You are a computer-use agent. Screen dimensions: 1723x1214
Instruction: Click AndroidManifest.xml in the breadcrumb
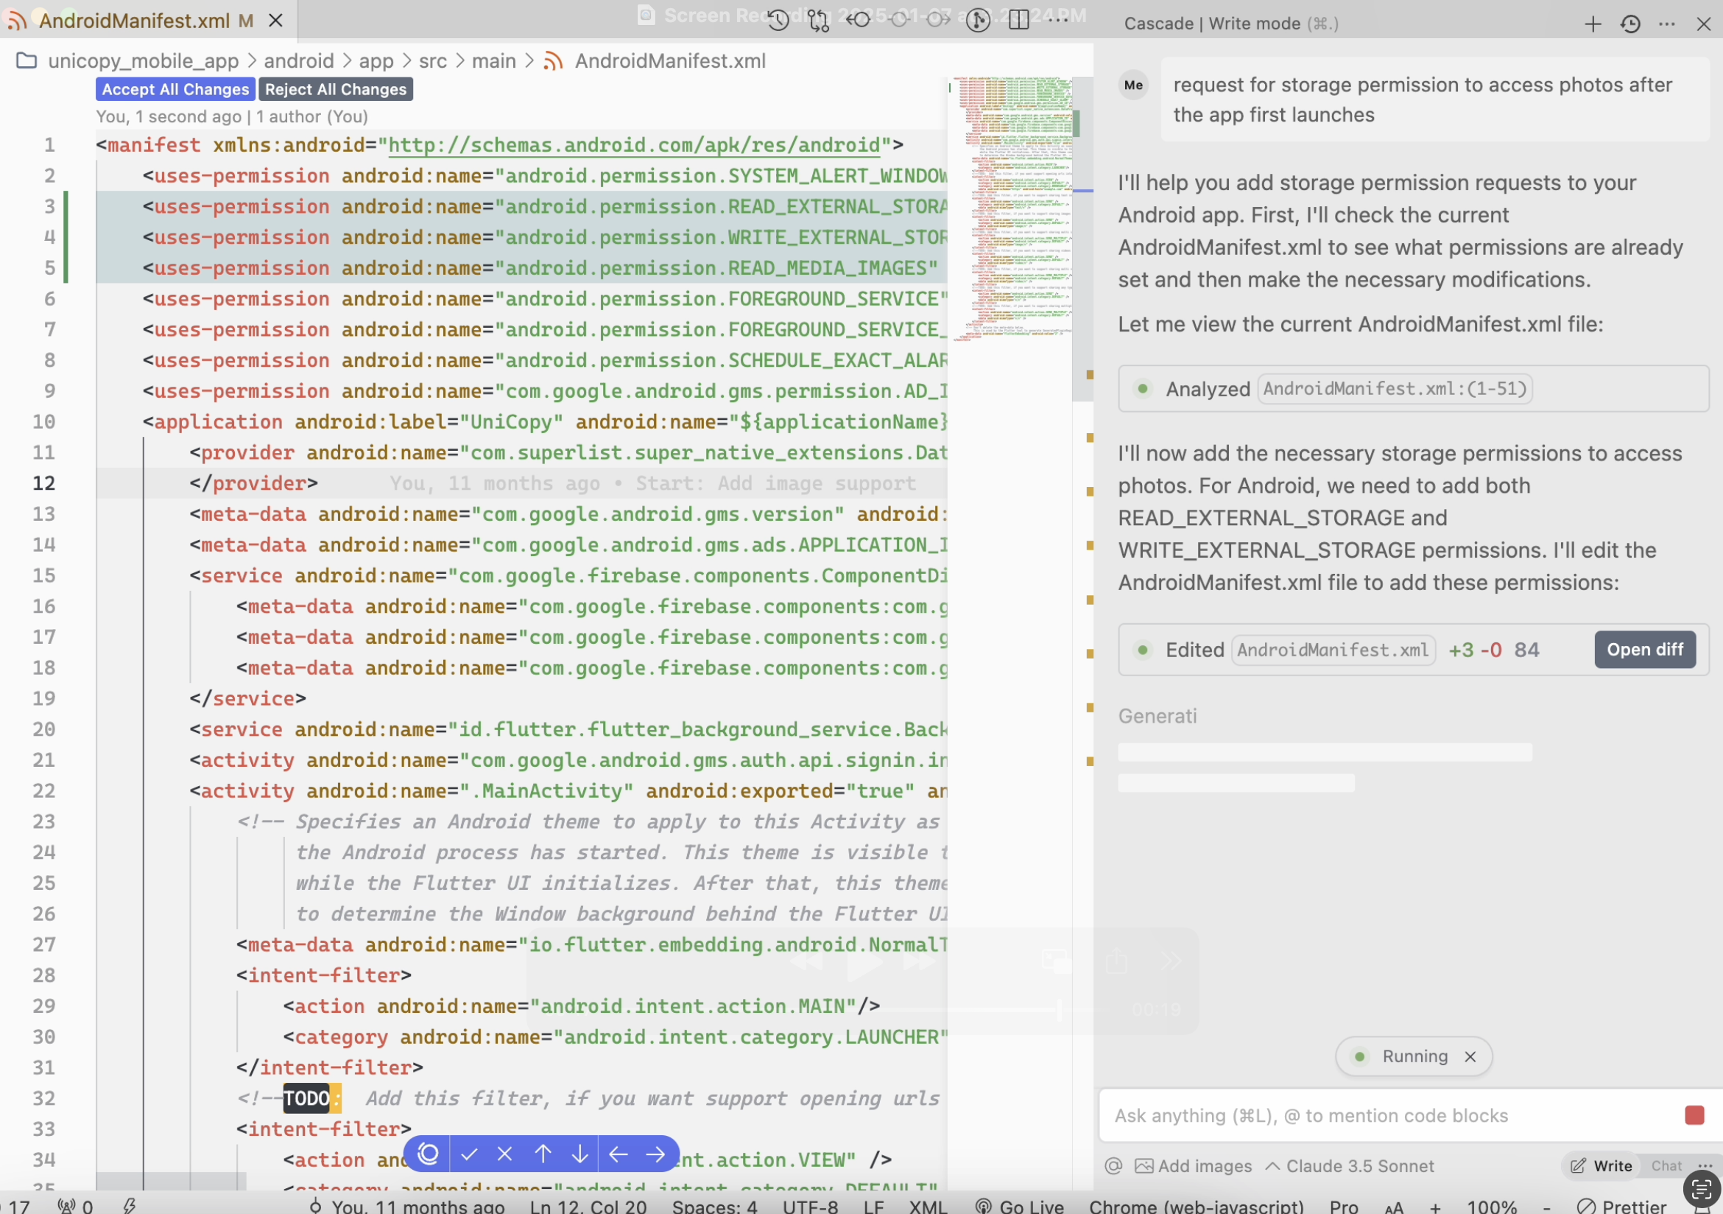670,61
